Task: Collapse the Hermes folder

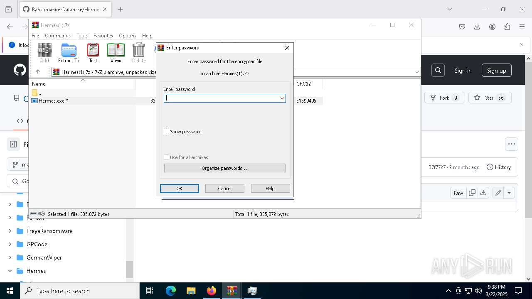Action: 10,271
